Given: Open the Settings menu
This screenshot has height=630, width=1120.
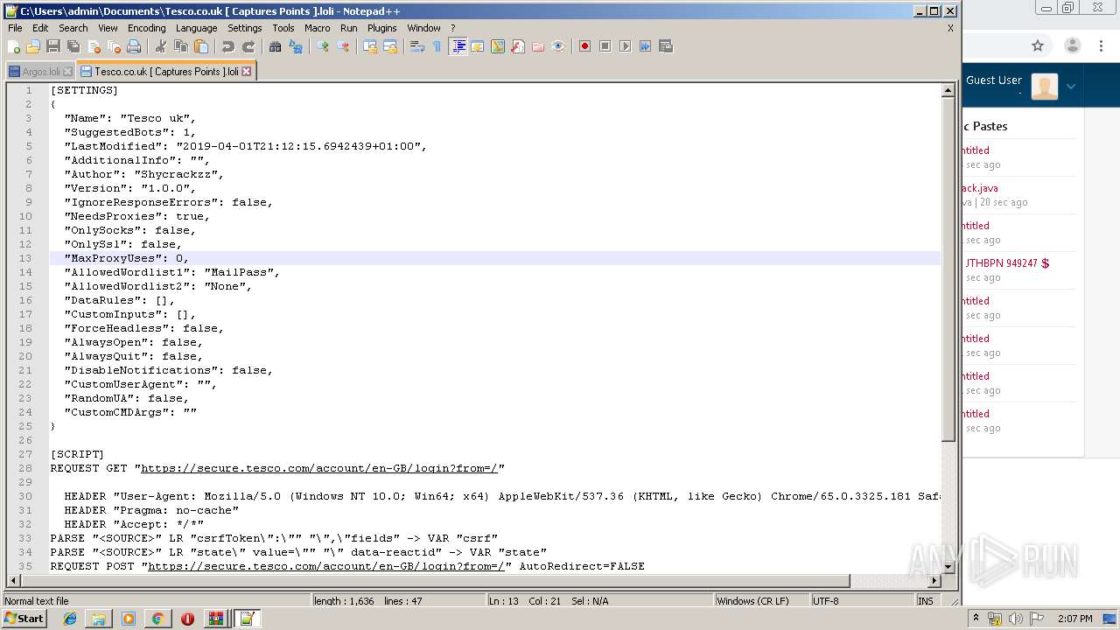Looking at the screenshot, I should click(x=244, y=28).
